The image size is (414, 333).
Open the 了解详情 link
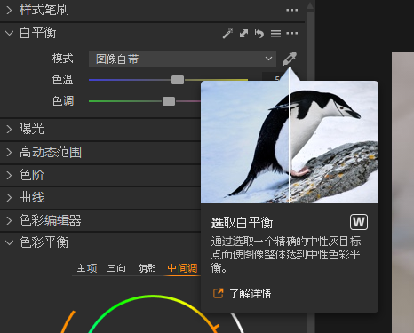tap(251, 294)
